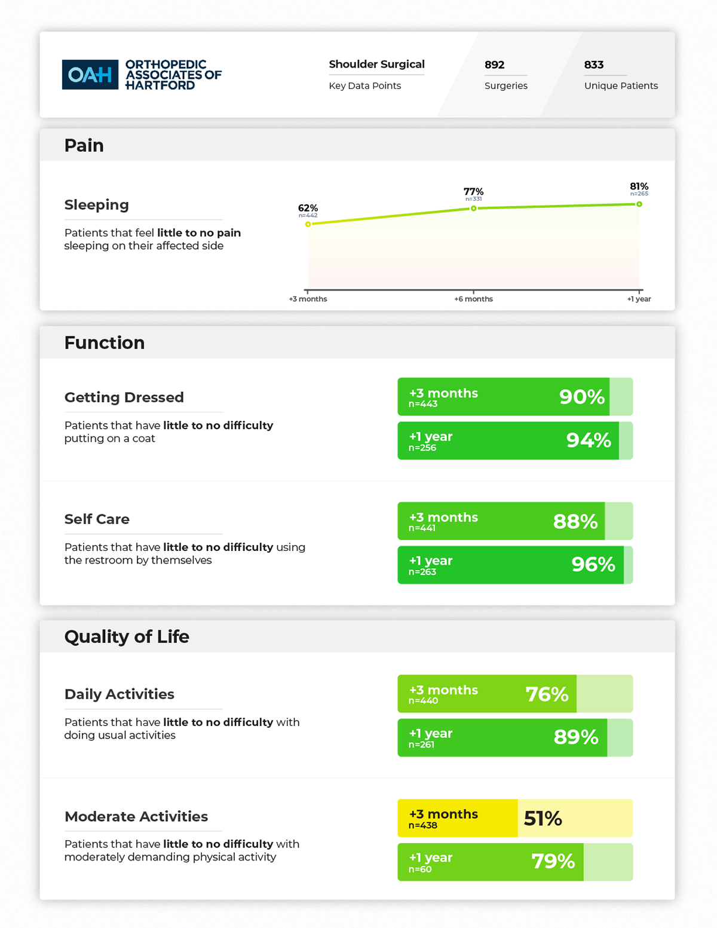Click the Pain section header
The image size is (717, 928).
click(x=84, y=145)
